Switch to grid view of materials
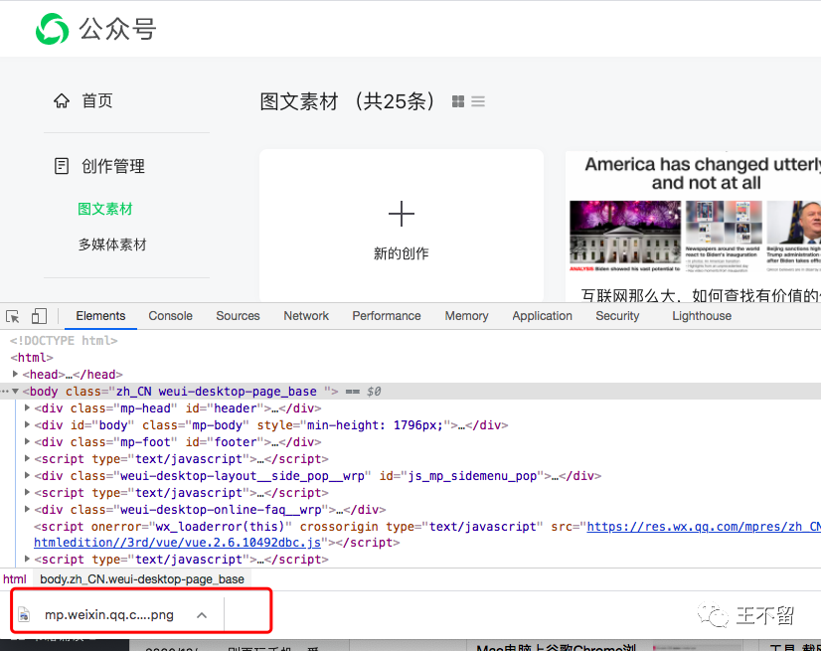The image size is (821, 651). click(458, 101)
